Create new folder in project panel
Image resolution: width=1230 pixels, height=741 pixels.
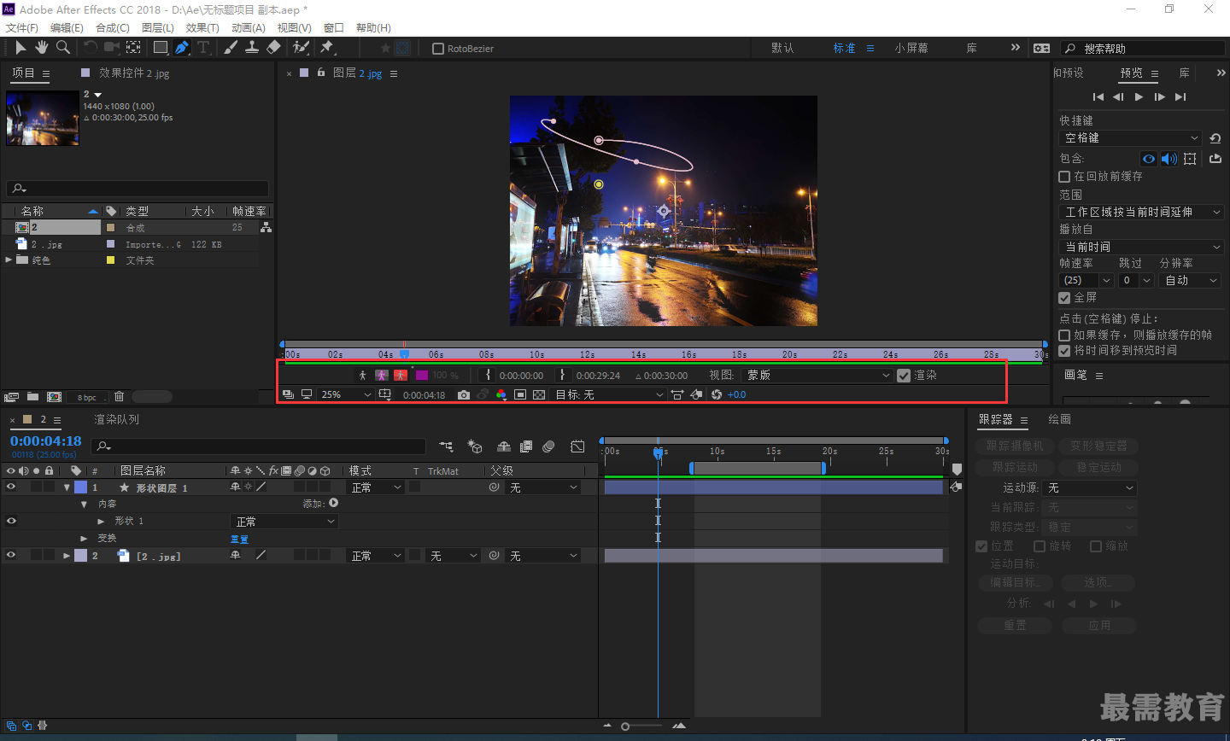pos(32,396)
